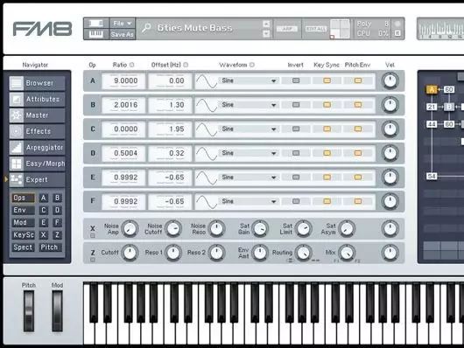Click the keyboard view icon under rack button

point(96,34)
